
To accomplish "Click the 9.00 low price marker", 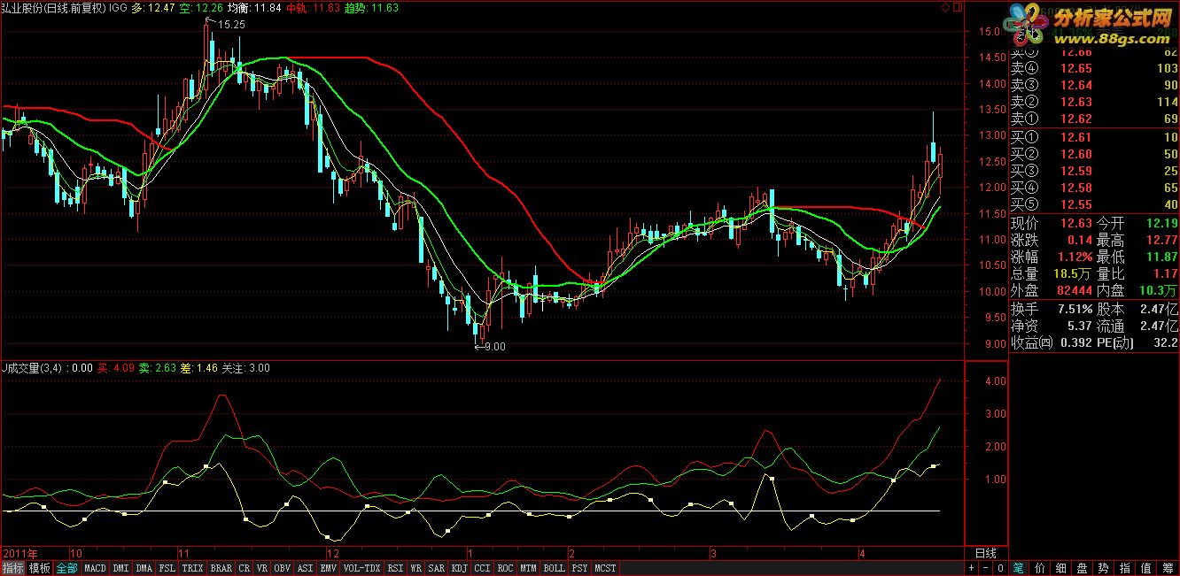I will 495,347.
